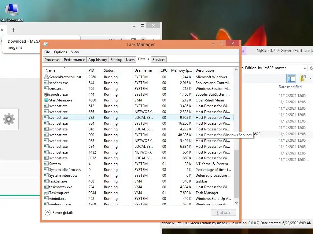Sort by the Description column header
This screenshot has height=234, width=313.
click(x=214, y=70)
